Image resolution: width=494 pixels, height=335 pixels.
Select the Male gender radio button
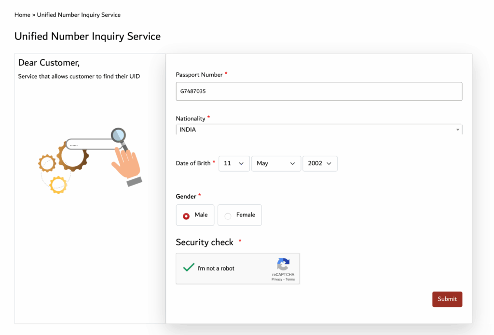tap(186, 215)
